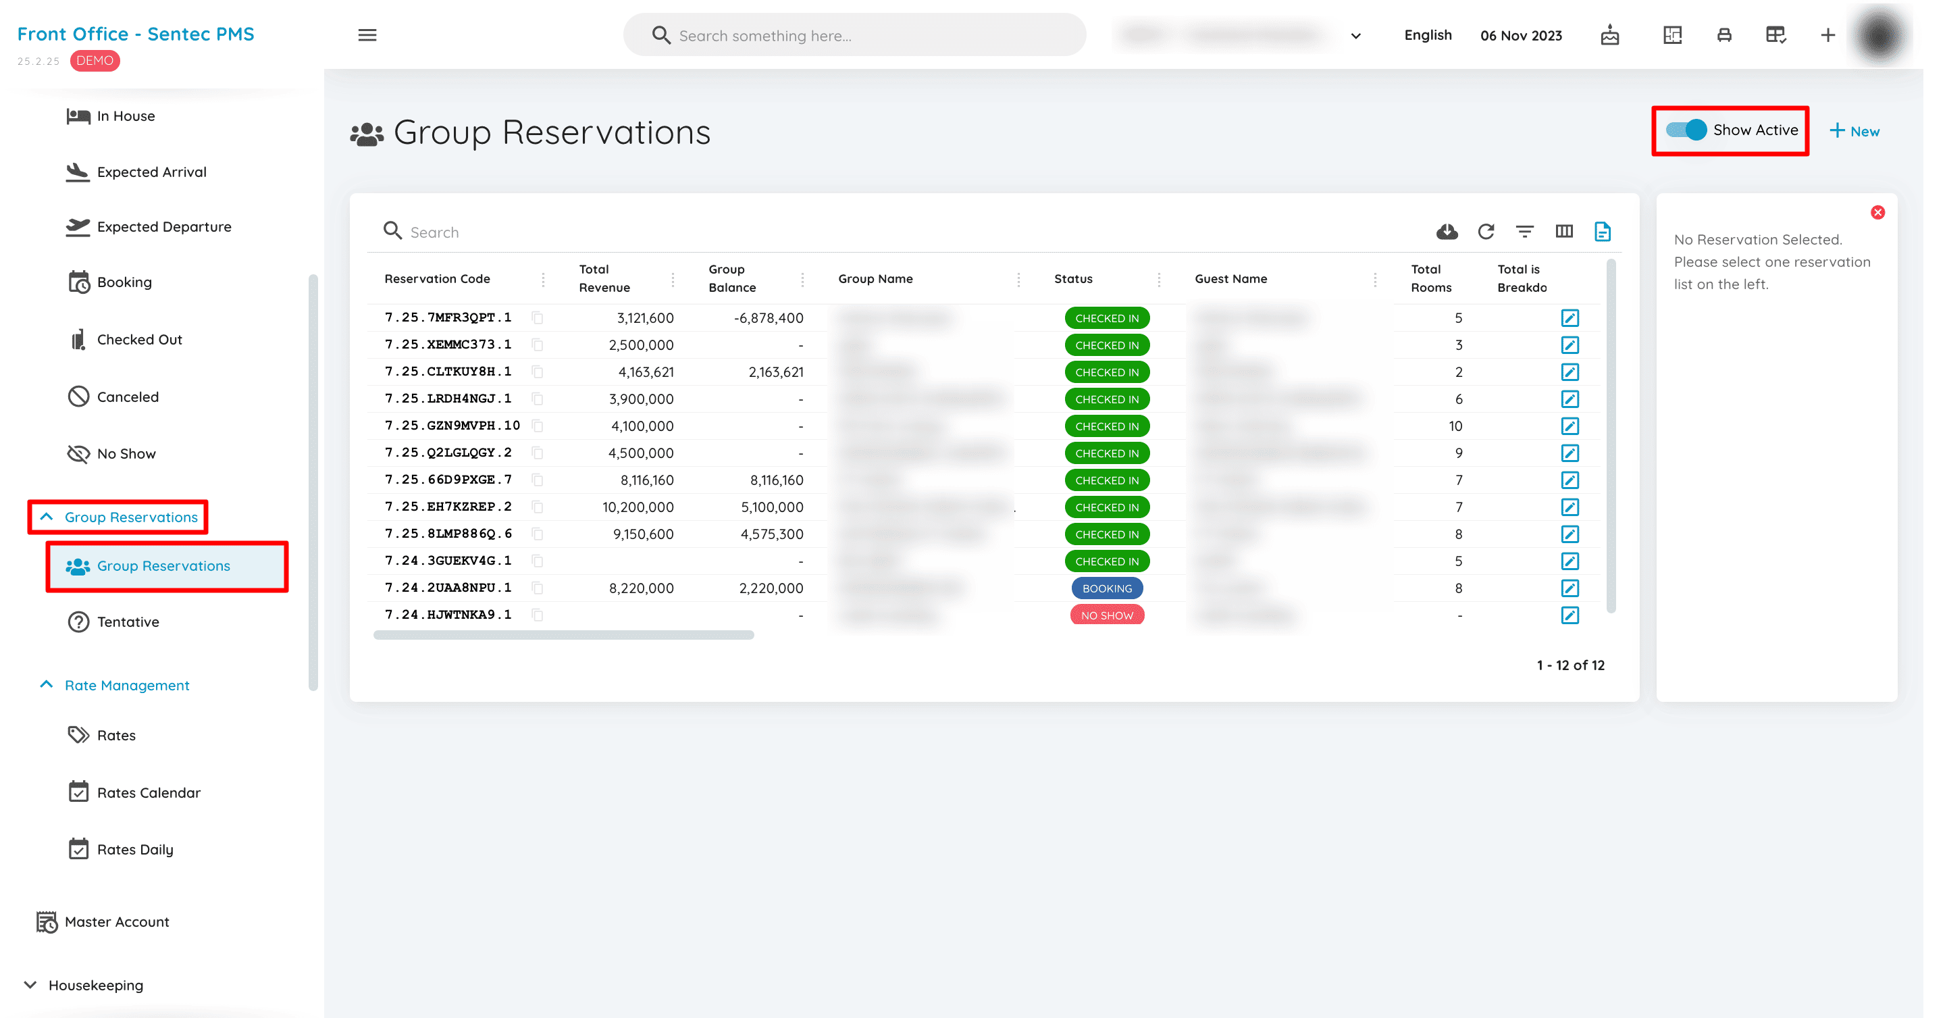1945x1018 pixels.
Task: Expand the Housekeeping sidebar section
Action: point(30,984)
